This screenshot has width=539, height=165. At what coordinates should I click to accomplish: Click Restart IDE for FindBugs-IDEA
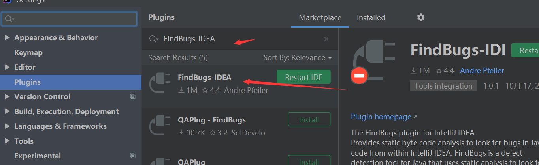303,77
